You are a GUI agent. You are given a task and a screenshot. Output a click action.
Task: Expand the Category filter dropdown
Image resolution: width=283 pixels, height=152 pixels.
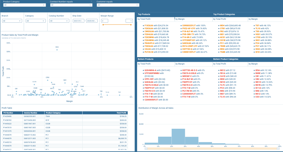click(x=36, y=21)
